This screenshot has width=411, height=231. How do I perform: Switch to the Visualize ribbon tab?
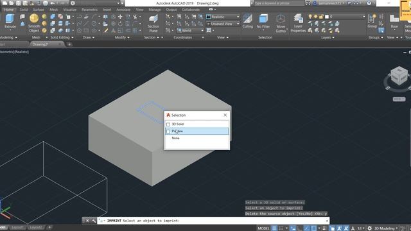tap(70, 10)
